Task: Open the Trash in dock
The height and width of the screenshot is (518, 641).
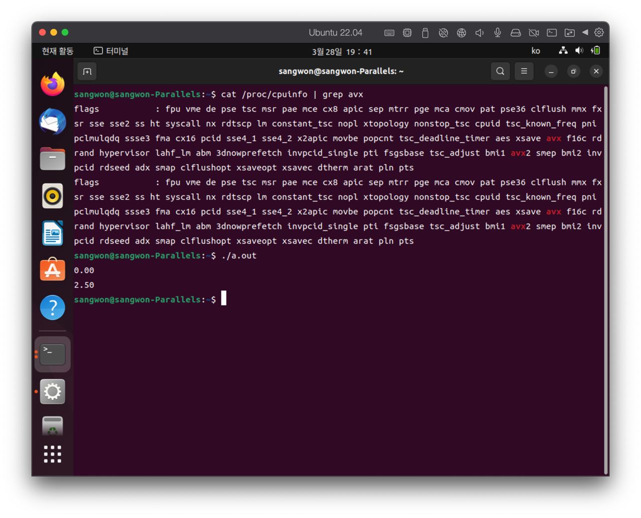Action: click(53, 426)
